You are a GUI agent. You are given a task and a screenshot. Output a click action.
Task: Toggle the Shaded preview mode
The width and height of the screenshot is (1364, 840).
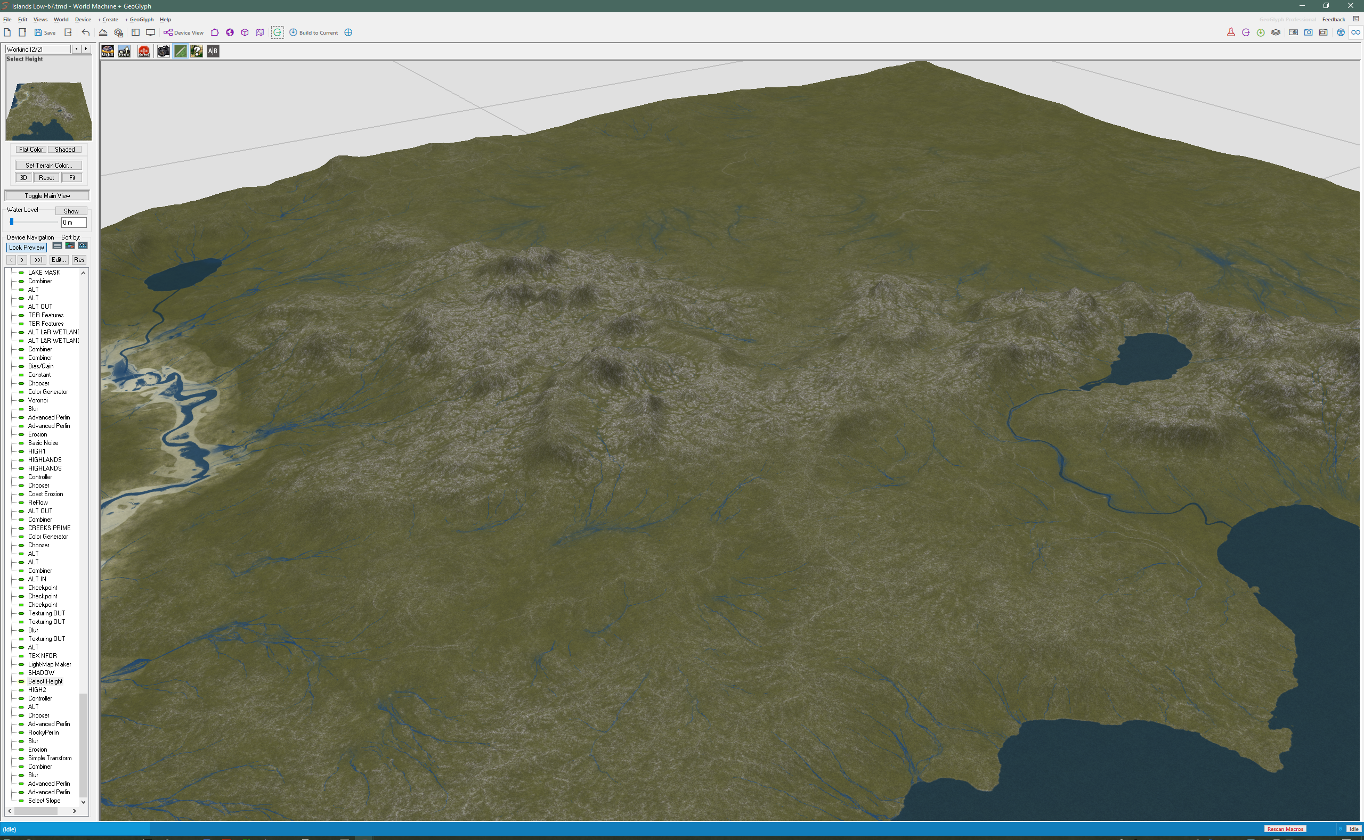coord(64,150)
